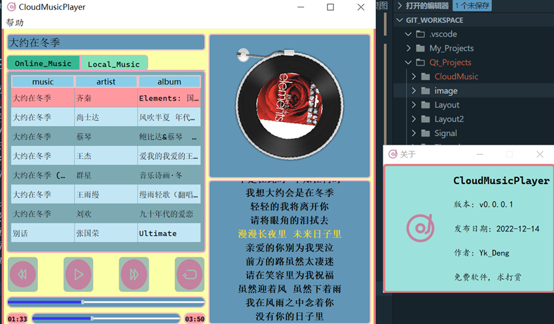Screen dimensions: 554x324
Task: Select the song by 群星
Action: 106,175
